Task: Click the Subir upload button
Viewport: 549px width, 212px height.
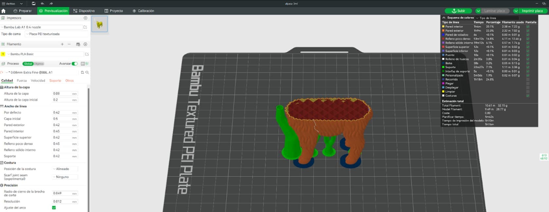Action: [x=458, y=11]
